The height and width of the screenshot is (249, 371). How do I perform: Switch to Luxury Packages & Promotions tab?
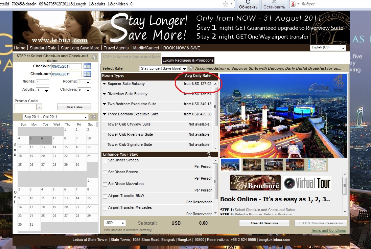coord(188,60)
